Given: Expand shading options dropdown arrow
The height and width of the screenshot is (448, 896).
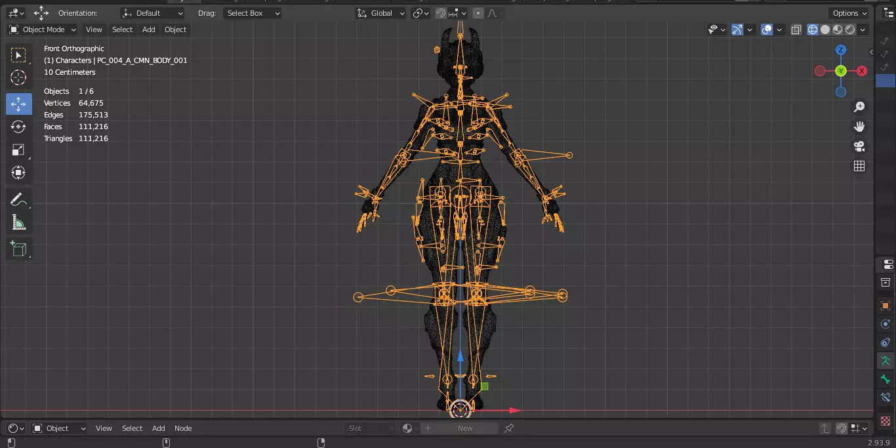Looking at the screenshot, I should coord(863,30).
